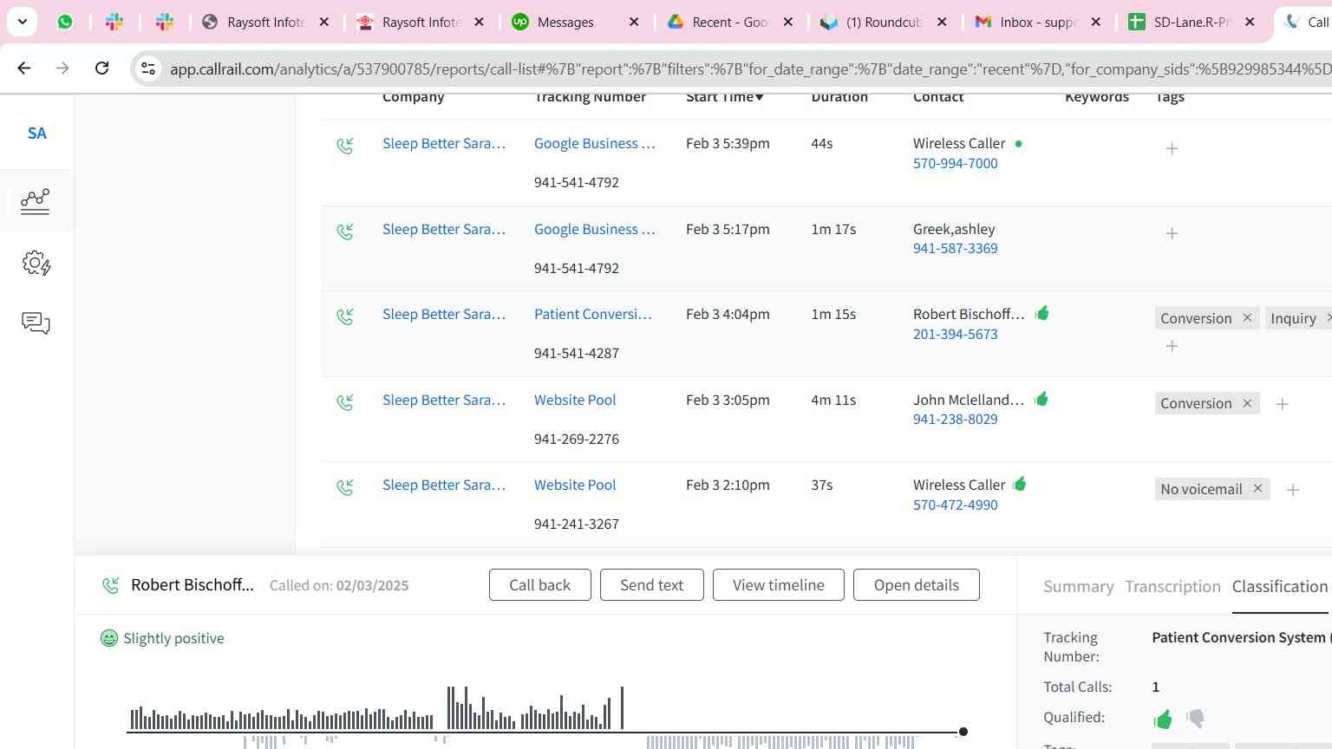Viewport: 1332px width, 749px height.
Task: Click the Call back button
Action: pos(539,585)
